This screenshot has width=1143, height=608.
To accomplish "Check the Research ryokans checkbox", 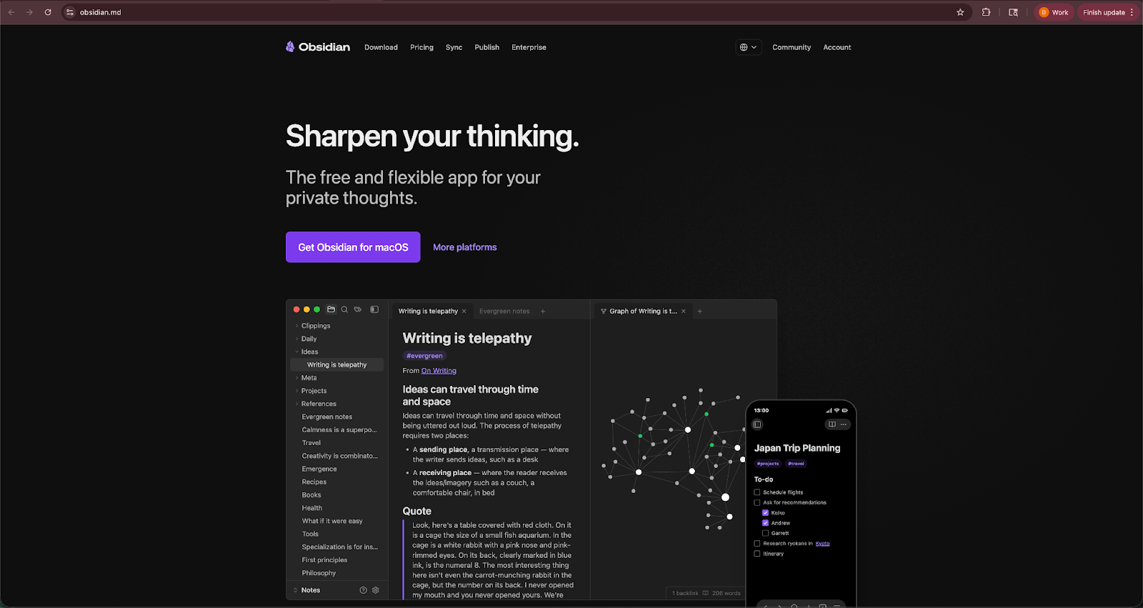I will [757, 544].
